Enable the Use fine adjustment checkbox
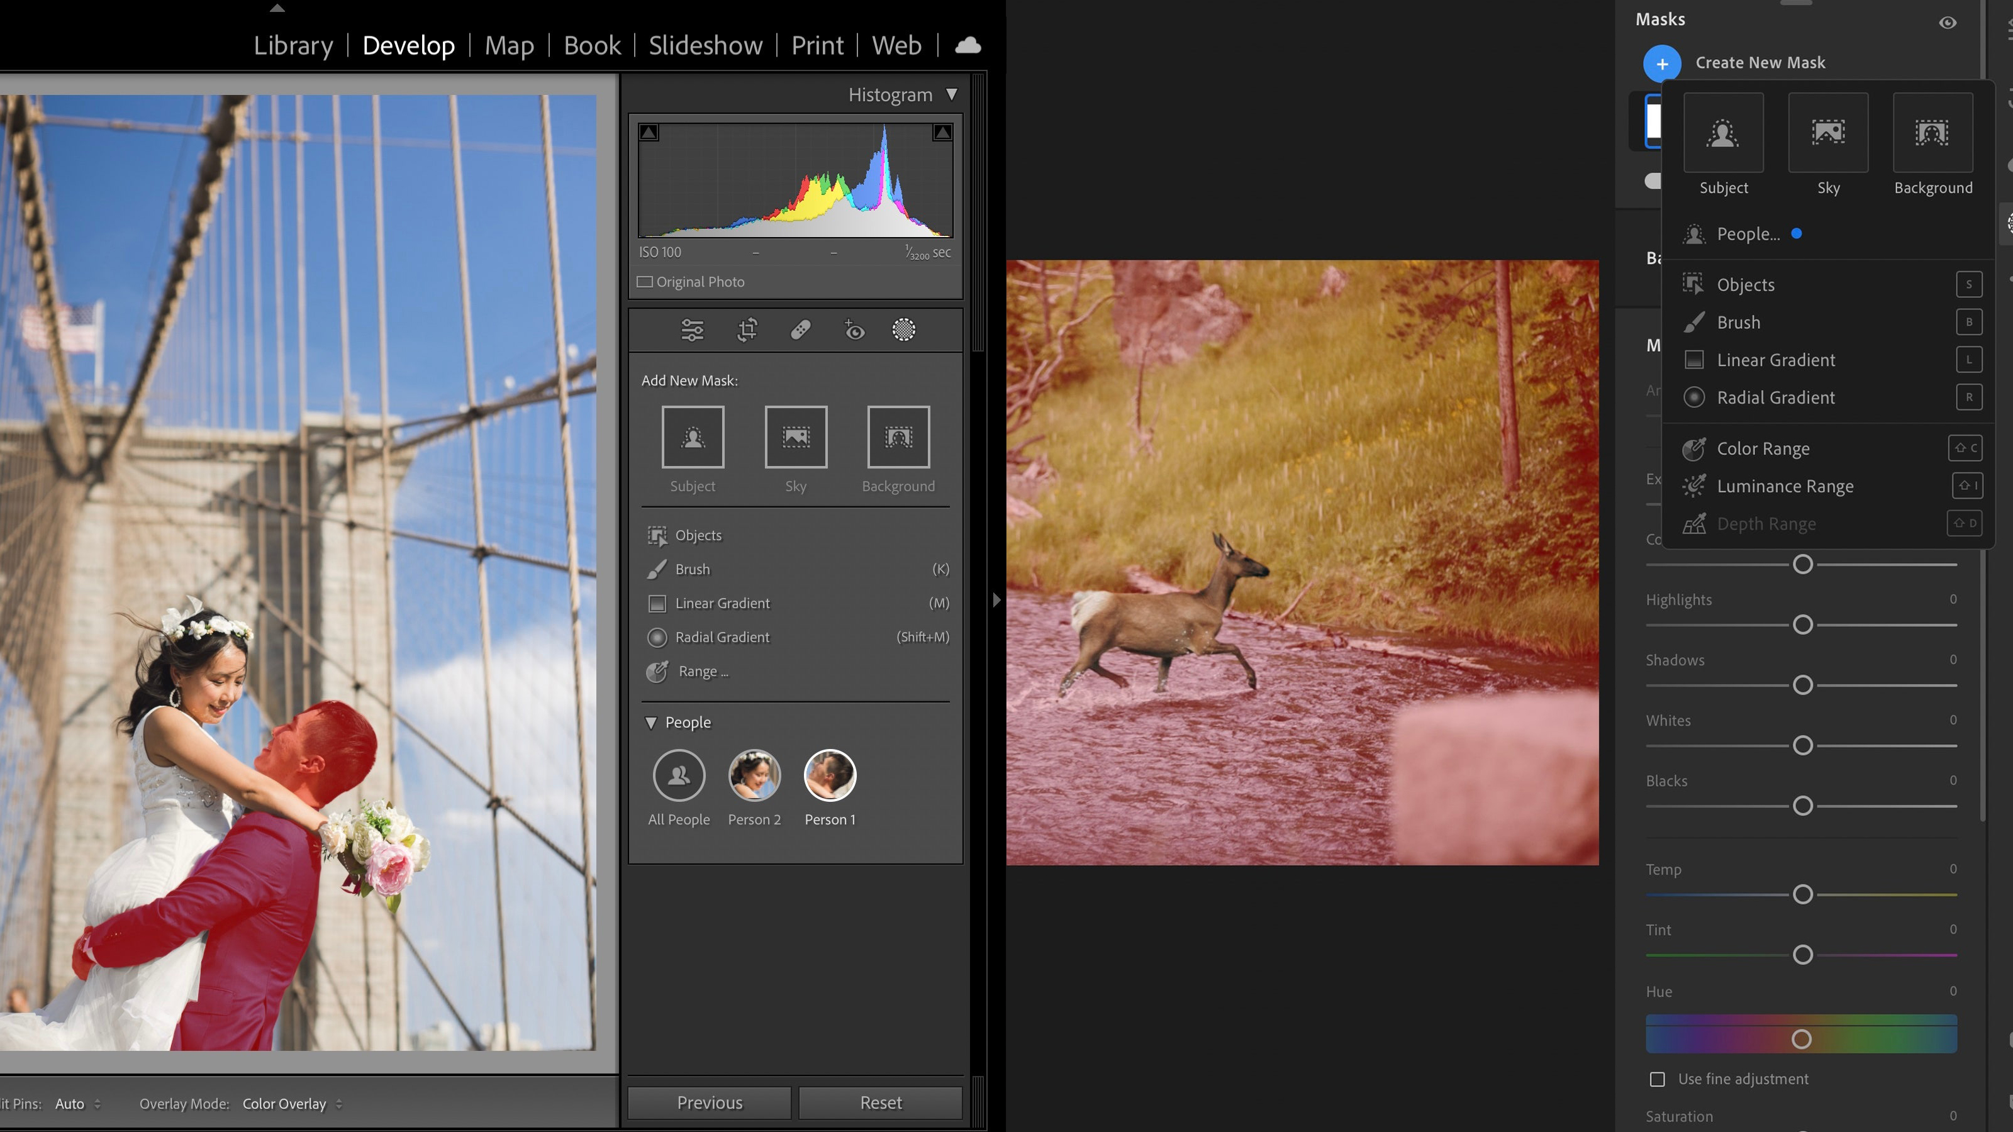 1656,1078
